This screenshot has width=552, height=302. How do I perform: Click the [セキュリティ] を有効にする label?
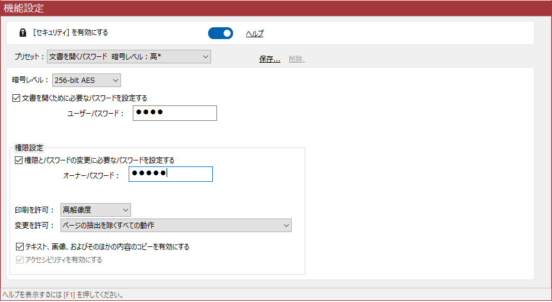[x=71, y=33]
